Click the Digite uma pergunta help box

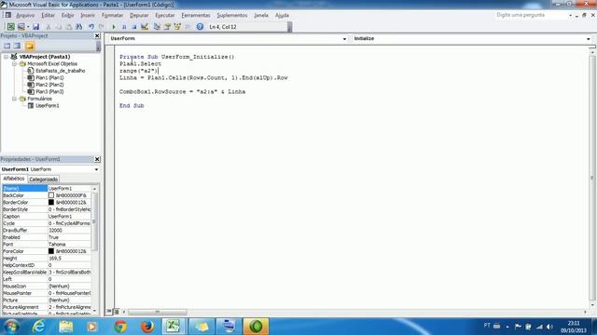[x=531, y=15]
